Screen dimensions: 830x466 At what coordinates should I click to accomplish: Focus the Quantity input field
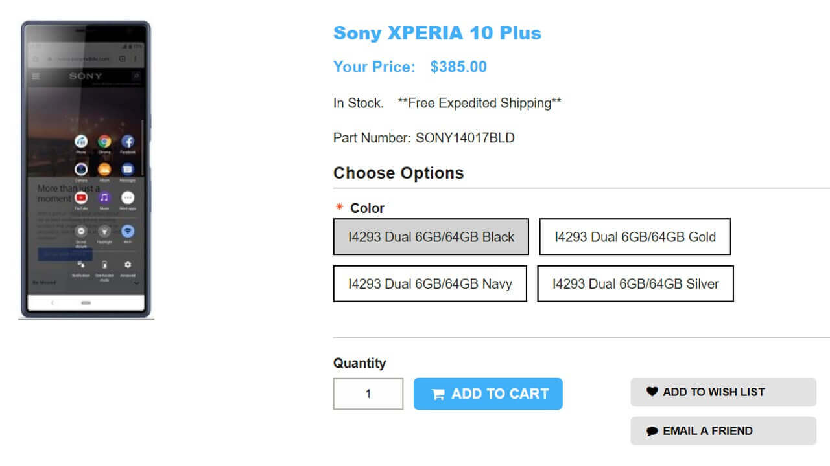point(368,394)
